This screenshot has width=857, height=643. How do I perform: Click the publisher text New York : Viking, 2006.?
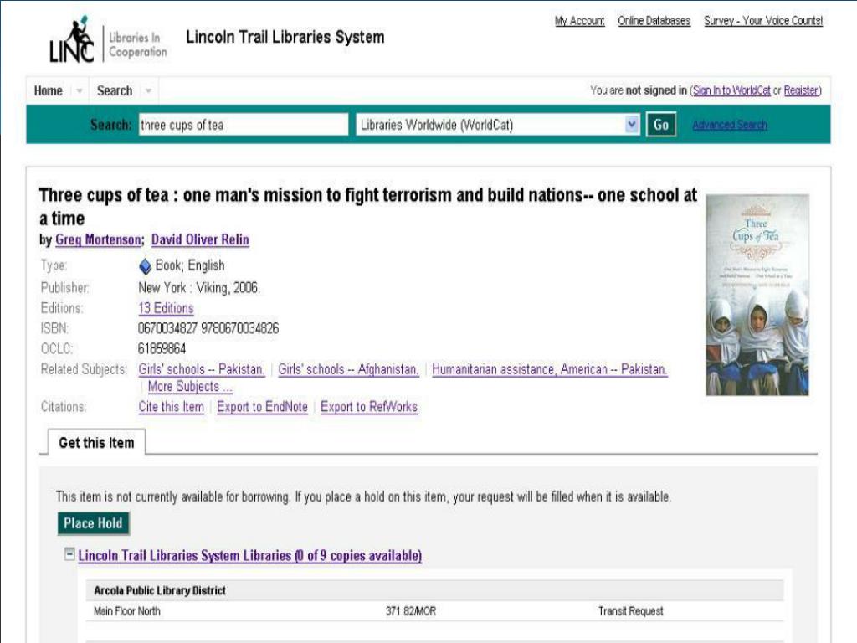199,288
